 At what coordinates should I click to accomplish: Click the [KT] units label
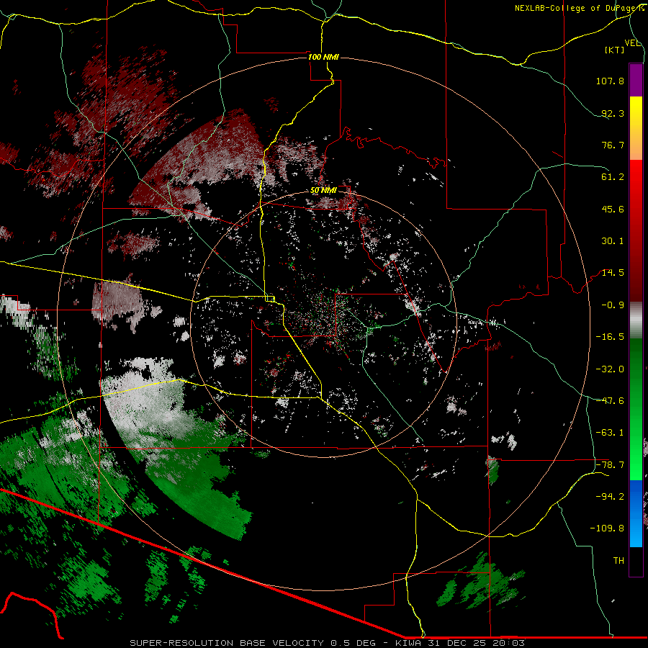point(615,50)
